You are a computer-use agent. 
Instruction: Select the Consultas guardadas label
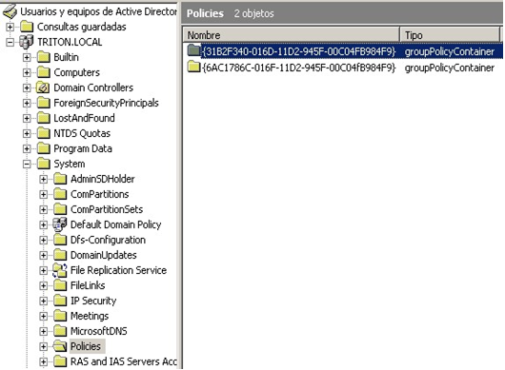tap(82, 27)
